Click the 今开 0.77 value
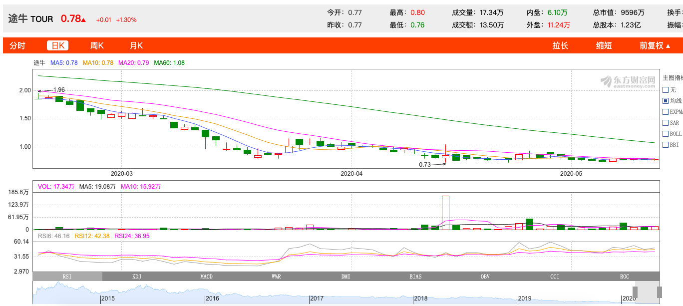This screenshot has width=683, height=306. tap(355, 12)
